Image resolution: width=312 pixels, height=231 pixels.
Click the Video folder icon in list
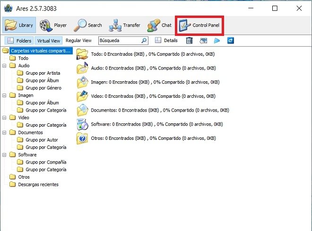coord(82,96)
